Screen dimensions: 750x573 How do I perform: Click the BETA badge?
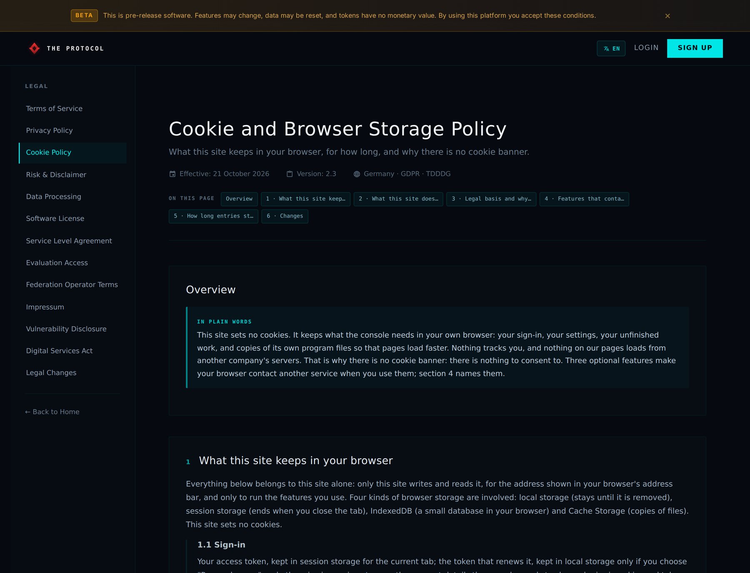[84, 15]
